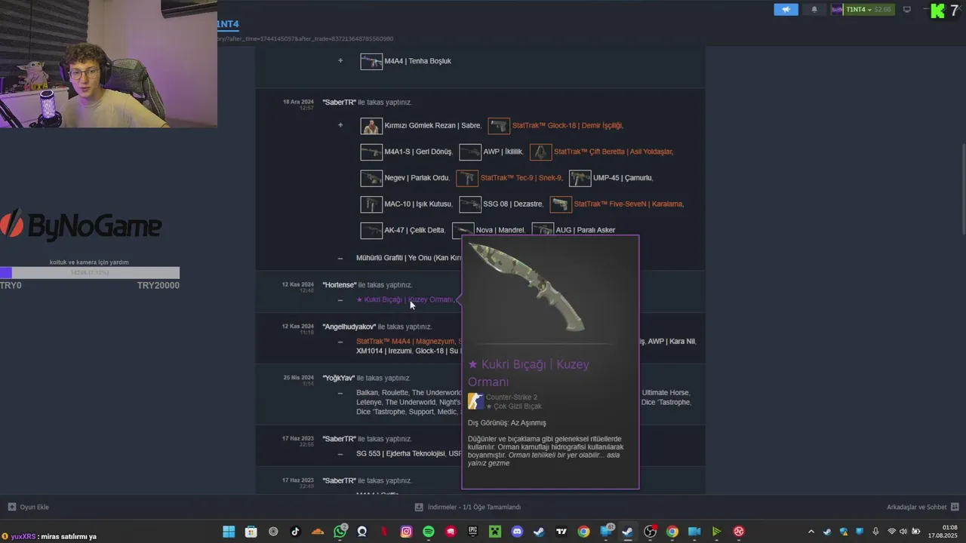Click the Mühürlü Grafiti | Ye Onu item
The image size is (966, 543).
408,258
